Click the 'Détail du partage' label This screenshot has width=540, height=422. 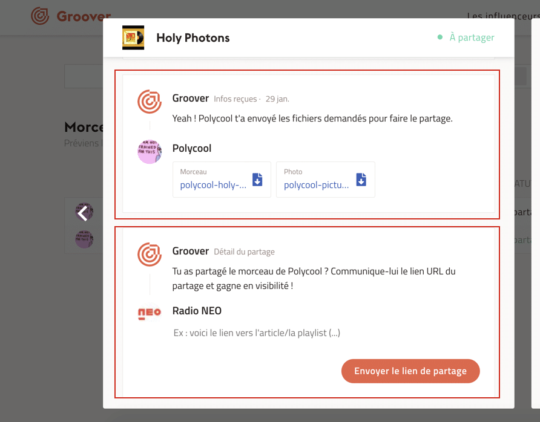244,252
